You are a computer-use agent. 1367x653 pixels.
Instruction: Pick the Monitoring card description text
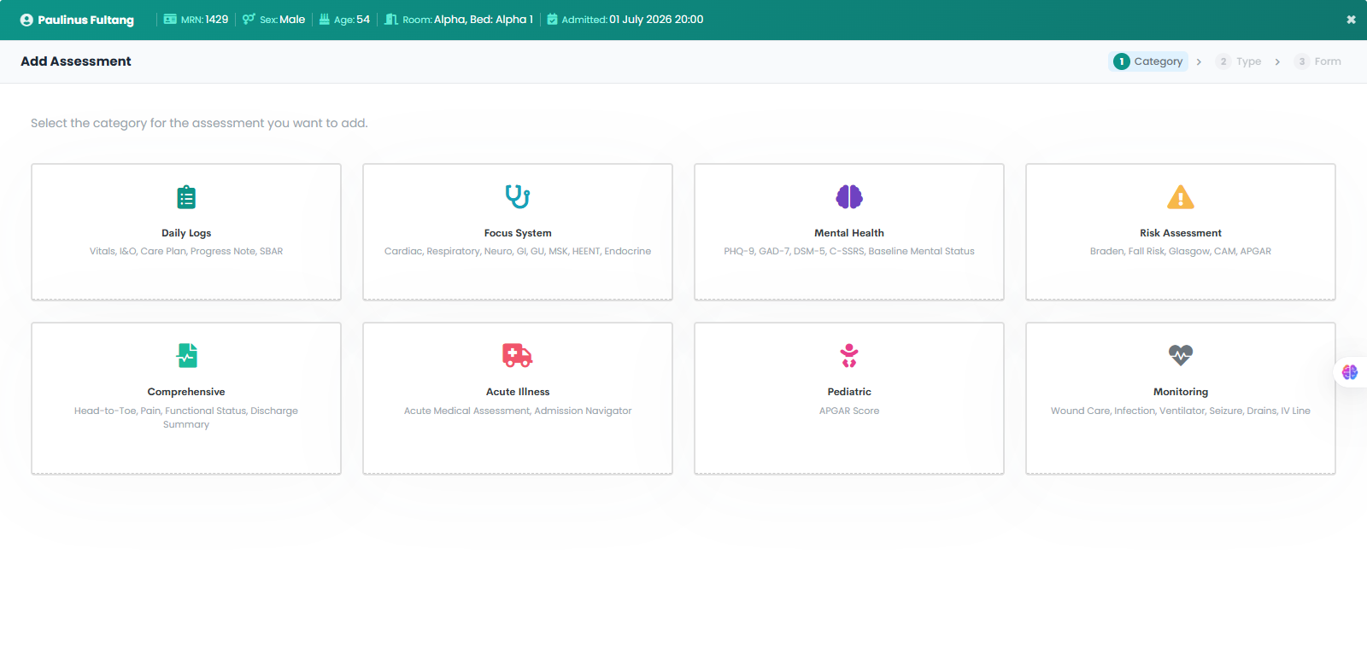pos(1181,411)
